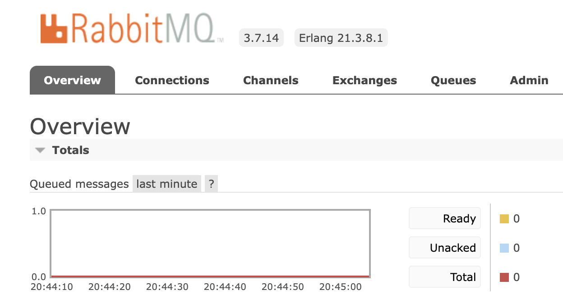Viewport: 563px width, 308px height.
Task: Open the Admin tab
Action: point(529,80)
